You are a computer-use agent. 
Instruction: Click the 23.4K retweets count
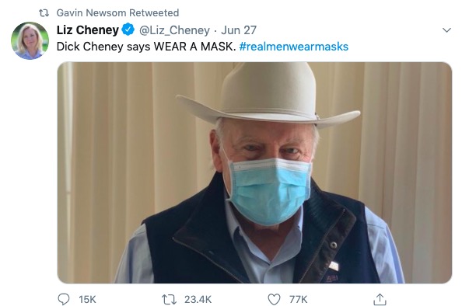point(198,300)
